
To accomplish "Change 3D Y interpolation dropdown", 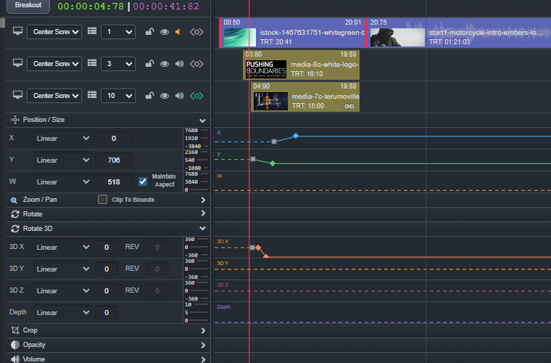I will tap(63, 269).
